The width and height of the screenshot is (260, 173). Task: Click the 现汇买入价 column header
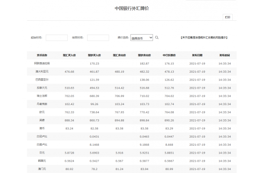[69, 55]
